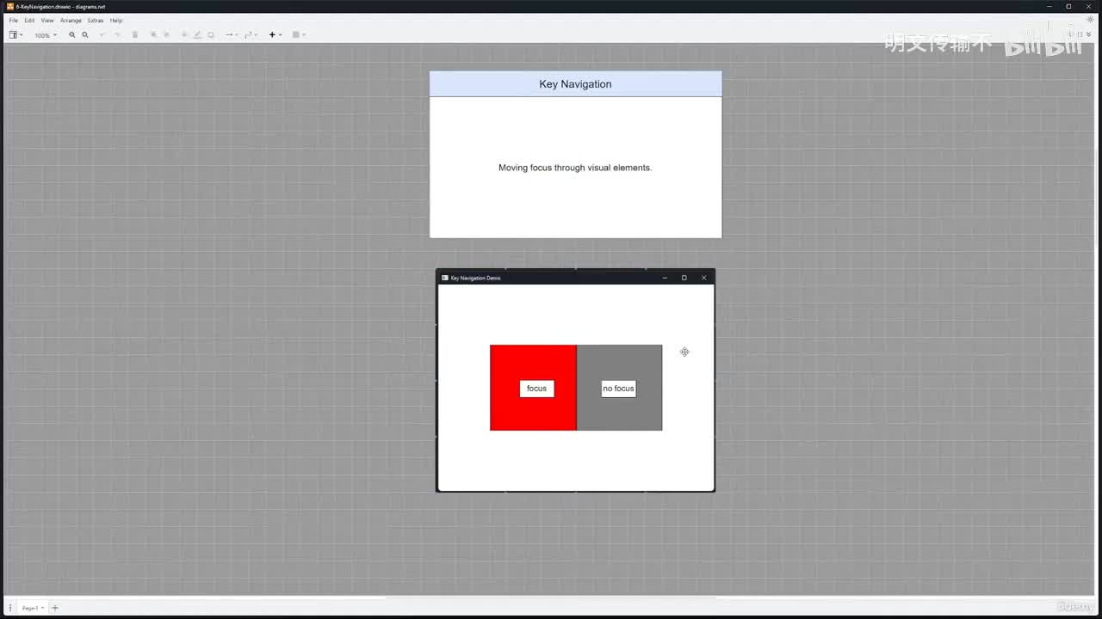Viewport: 1102px width, 619px height.
Task: Click the to front icon
Action: coord(153,35)
